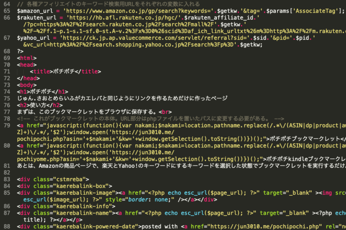Click the closing ?> PHP tag on line 68

[20, 51]
